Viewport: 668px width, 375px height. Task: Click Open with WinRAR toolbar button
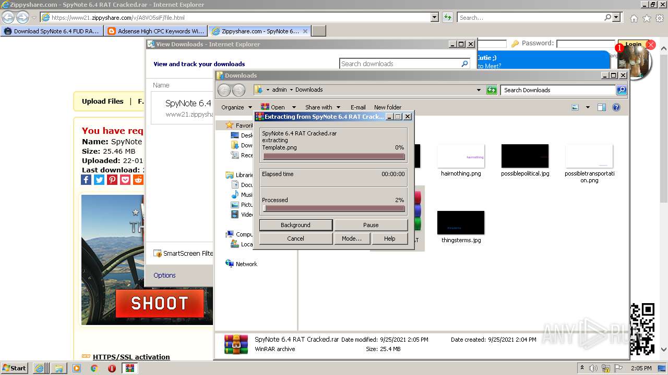(x=273, y=107)
